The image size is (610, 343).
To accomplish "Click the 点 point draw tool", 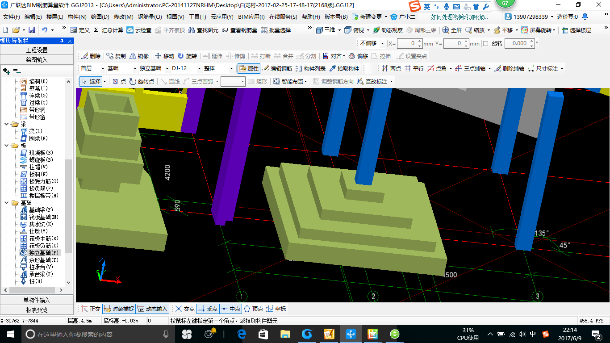I will pos(119,81).
